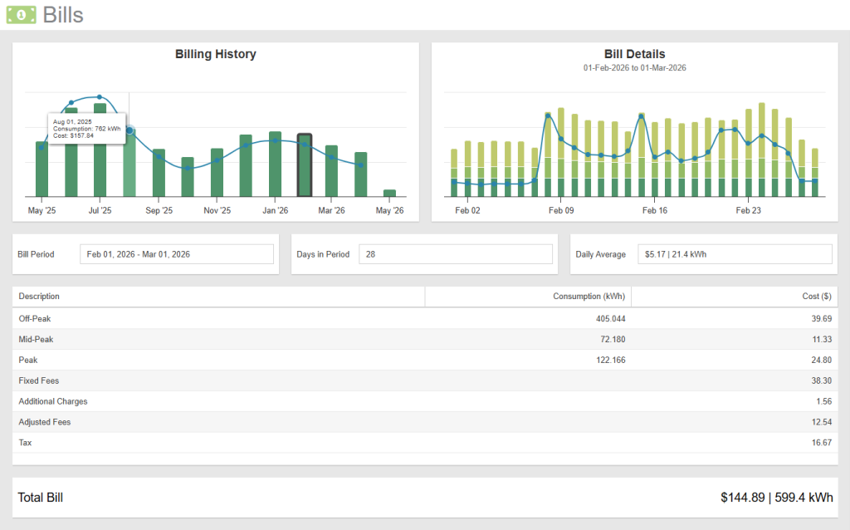This screenshot has height=530, width=850.
Task: Click the Bills page heading text
Action: click(x=63, y=15)
